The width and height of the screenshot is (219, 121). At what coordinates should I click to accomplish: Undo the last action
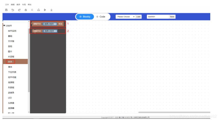point(13,10)
